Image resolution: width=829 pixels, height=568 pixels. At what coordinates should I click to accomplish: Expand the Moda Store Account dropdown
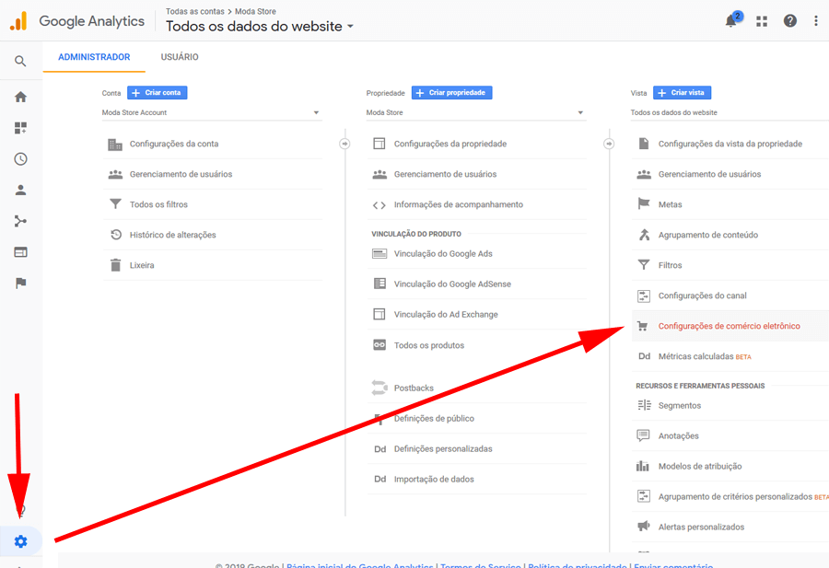pos(212,112)
